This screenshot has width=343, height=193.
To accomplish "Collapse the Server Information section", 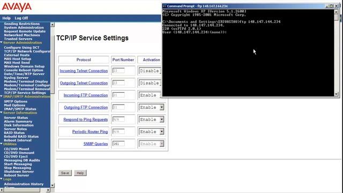I will (1, 113).
